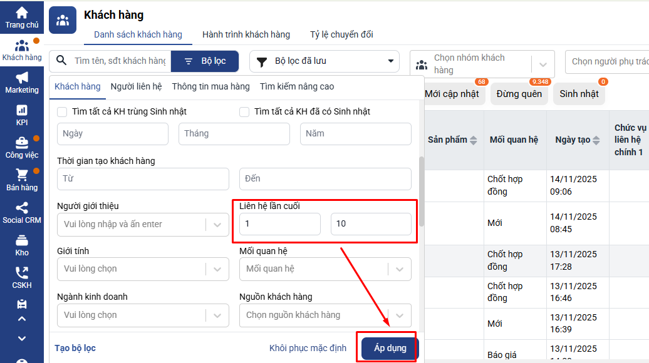Check Tìm tất cả KH đã có Sinh nhật
This screenshot has height=363, width=649.
(x=244, y=112)
